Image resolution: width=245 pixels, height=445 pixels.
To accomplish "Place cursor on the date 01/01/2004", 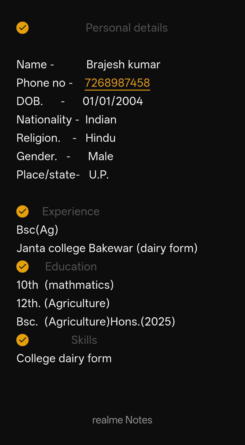I will (113, 101).
